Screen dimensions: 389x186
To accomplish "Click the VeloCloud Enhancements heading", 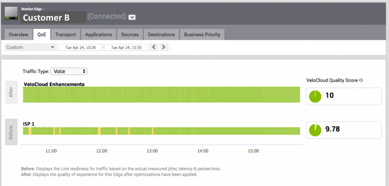I will pyautogui.click(x=54, y=84).
